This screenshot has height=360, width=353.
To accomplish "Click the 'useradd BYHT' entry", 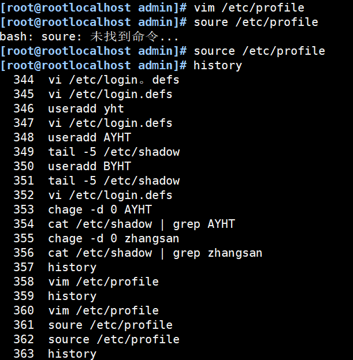I will pyautogui.click(x=72, y=166).
